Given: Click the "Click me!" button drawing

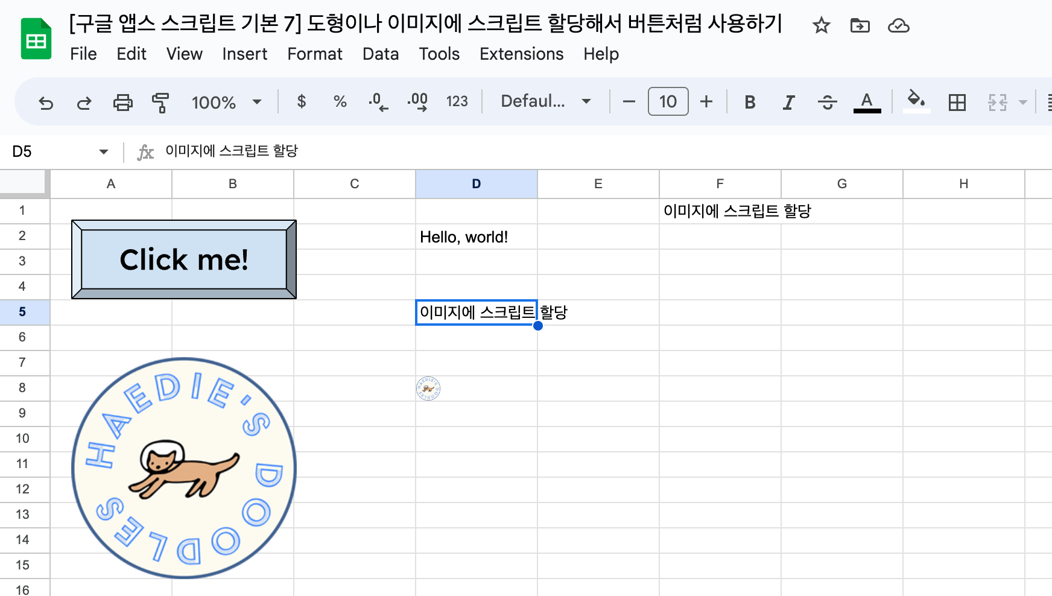Looking at the screenshot, I should tap(184, 259).
